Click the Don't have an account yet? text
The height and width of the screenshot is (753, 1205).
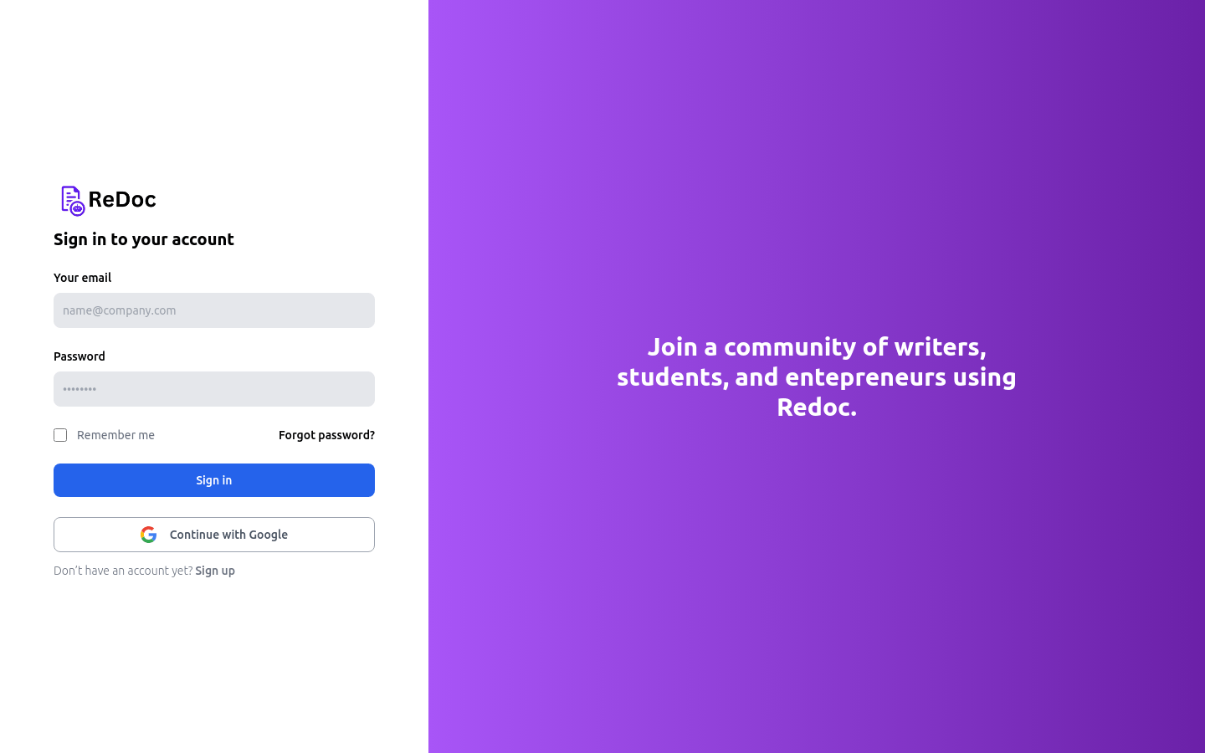pyautogui.click(x=123, y=571)
